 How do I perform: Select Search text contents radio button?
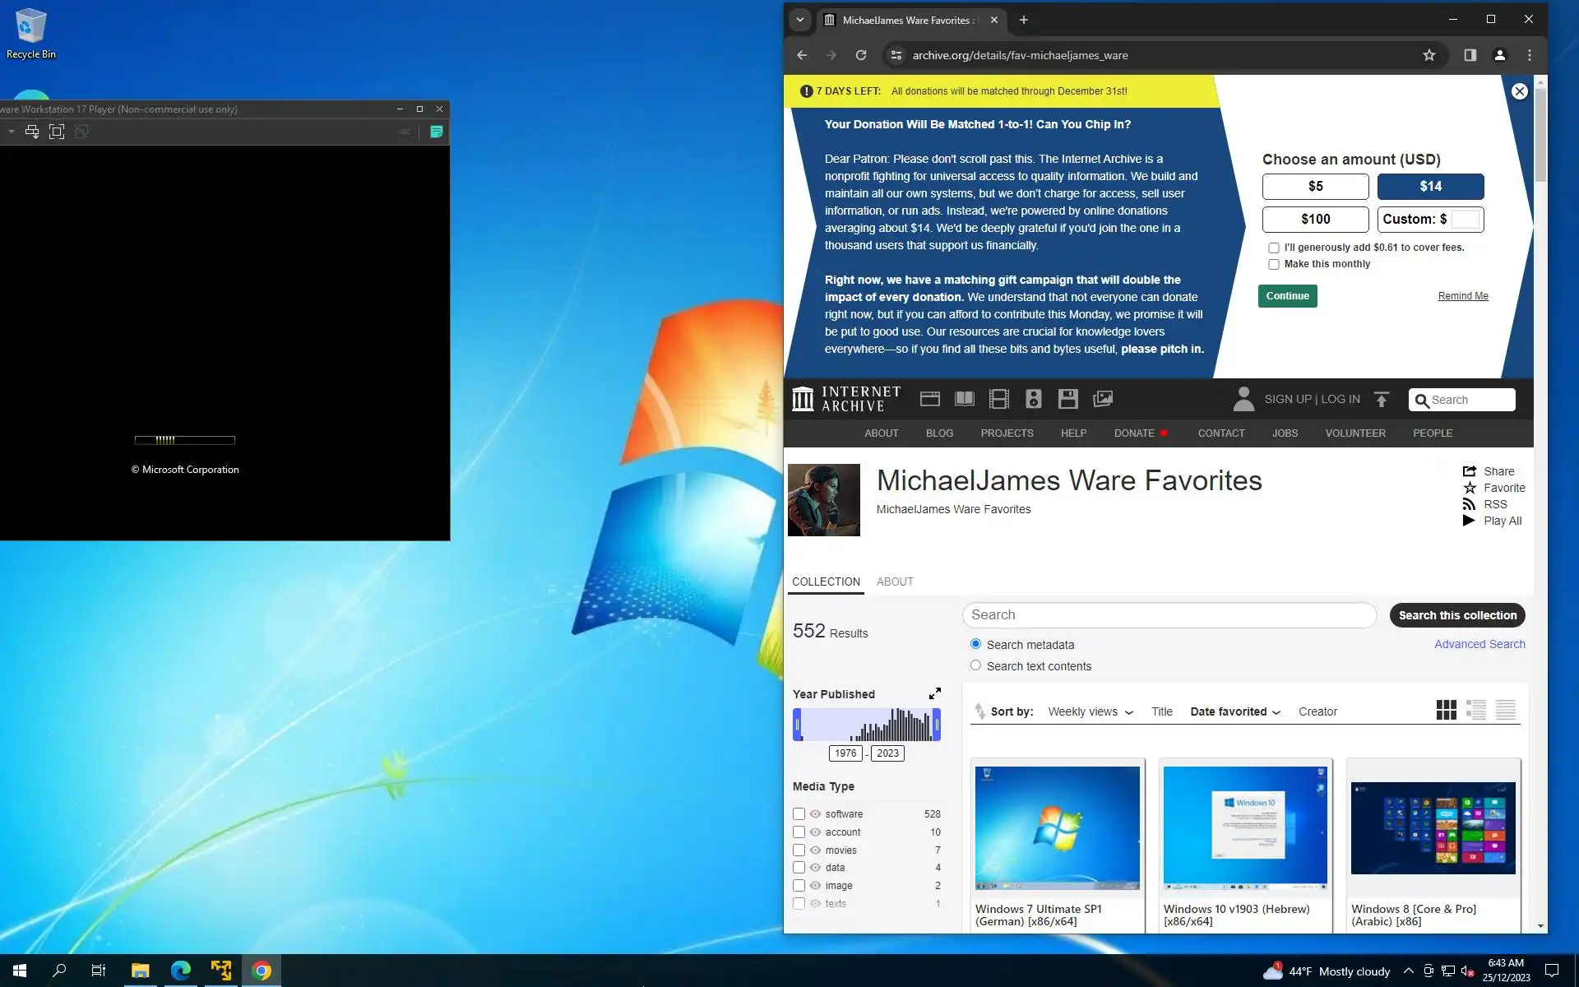pyautogui.click(x=975, y=665)
